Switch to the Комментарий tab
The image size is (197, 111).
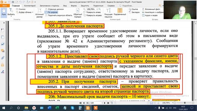(30, 6)
